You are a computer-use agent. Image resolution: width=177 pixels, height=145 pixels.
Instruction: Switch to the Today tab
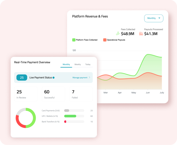coord(88,65)
